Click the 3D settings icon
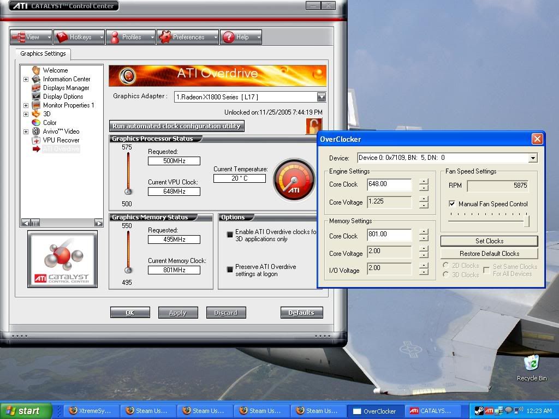Screen dimensions: 559x419 tap(36, 113)
